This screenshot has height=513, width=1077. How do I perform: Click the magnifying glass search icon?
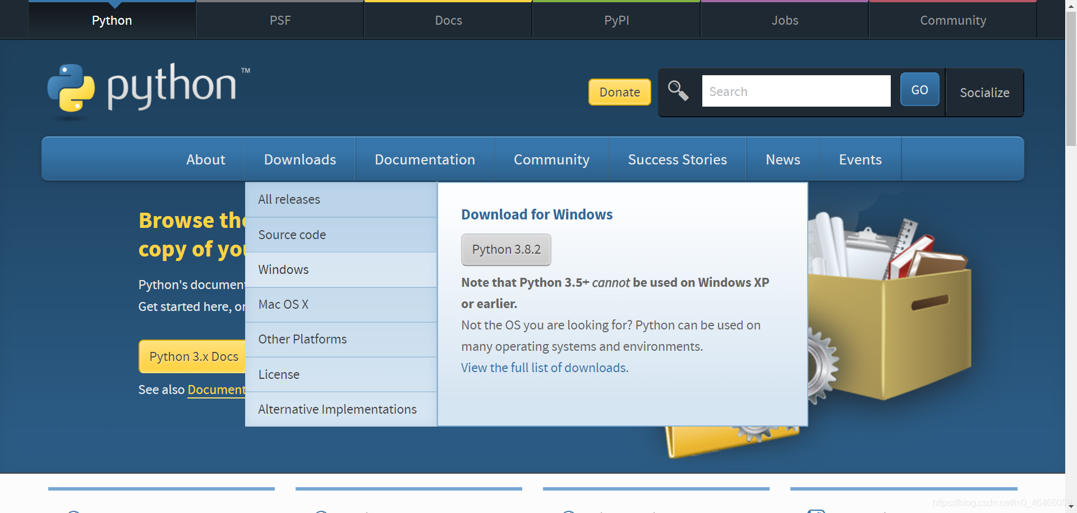tap(678, 90)
